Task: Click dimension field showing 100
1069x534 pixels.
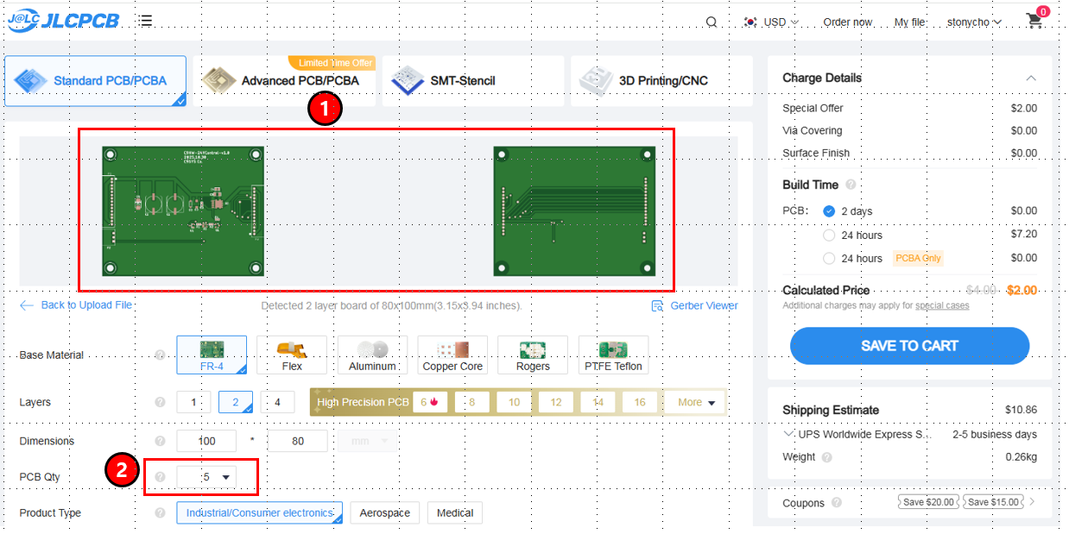Action: click(206, 441)
